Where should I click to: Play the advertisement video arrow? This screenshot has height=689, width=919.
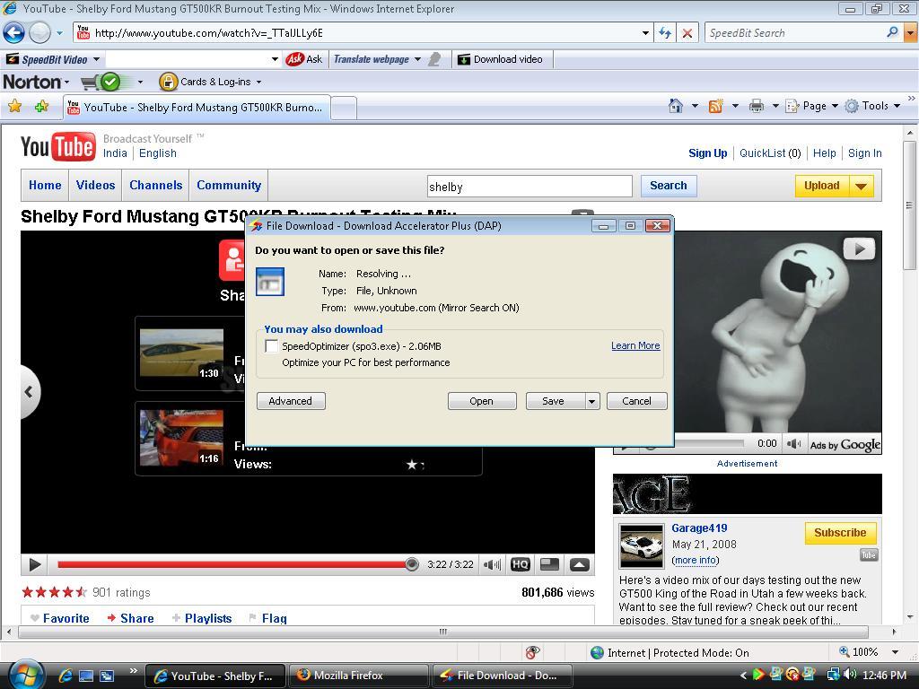[859, 249]
